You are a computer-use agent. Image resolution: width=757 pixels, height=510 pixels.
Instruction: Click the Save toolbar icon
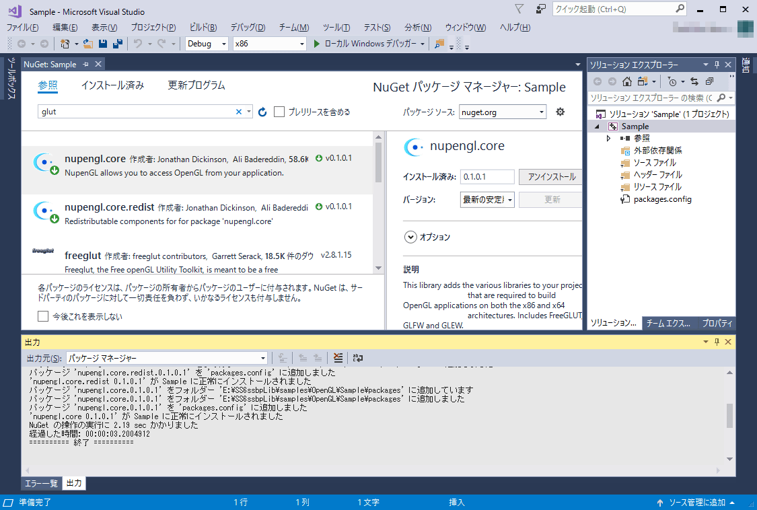pos(103,44)
